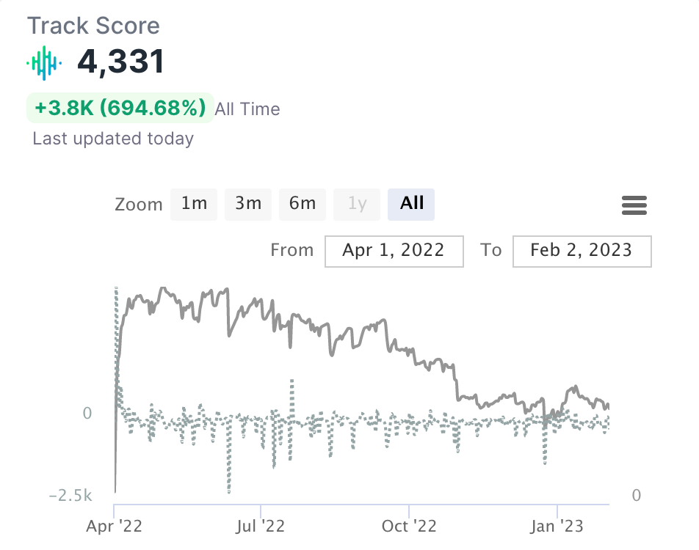Click the Zoom label beside range buttons

(x=139, y=205)
